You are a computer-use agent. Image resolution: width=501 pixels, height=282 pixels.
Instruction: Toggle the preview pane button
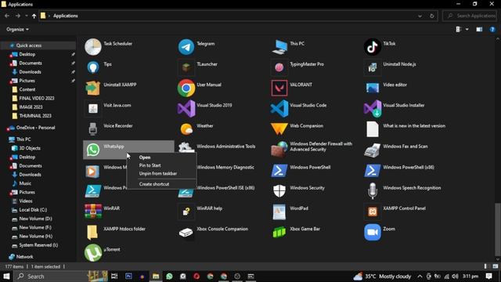479,30
